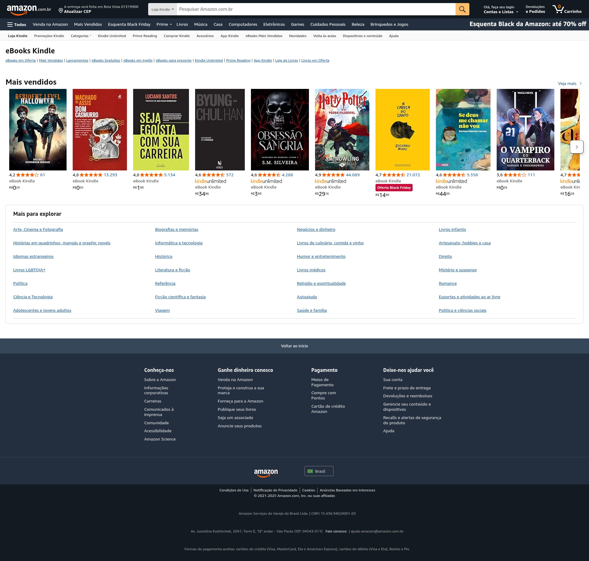Select Livros in navigation bar

point(182,25)
